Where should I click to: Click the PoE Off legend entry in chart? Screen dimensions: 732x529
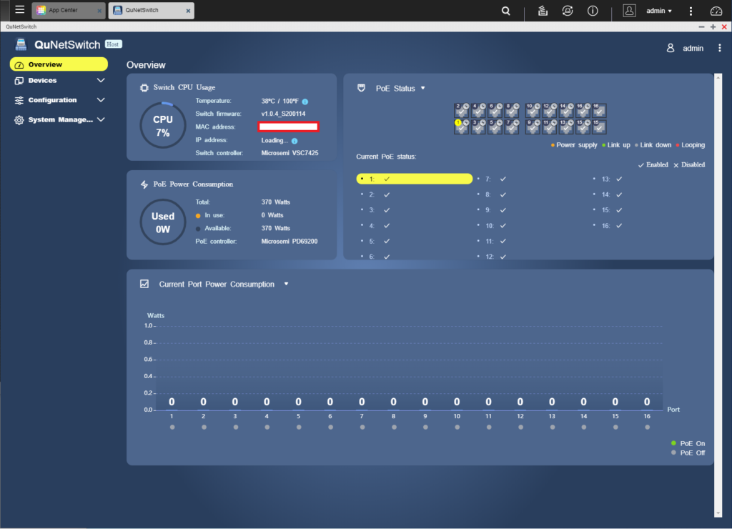688,453
